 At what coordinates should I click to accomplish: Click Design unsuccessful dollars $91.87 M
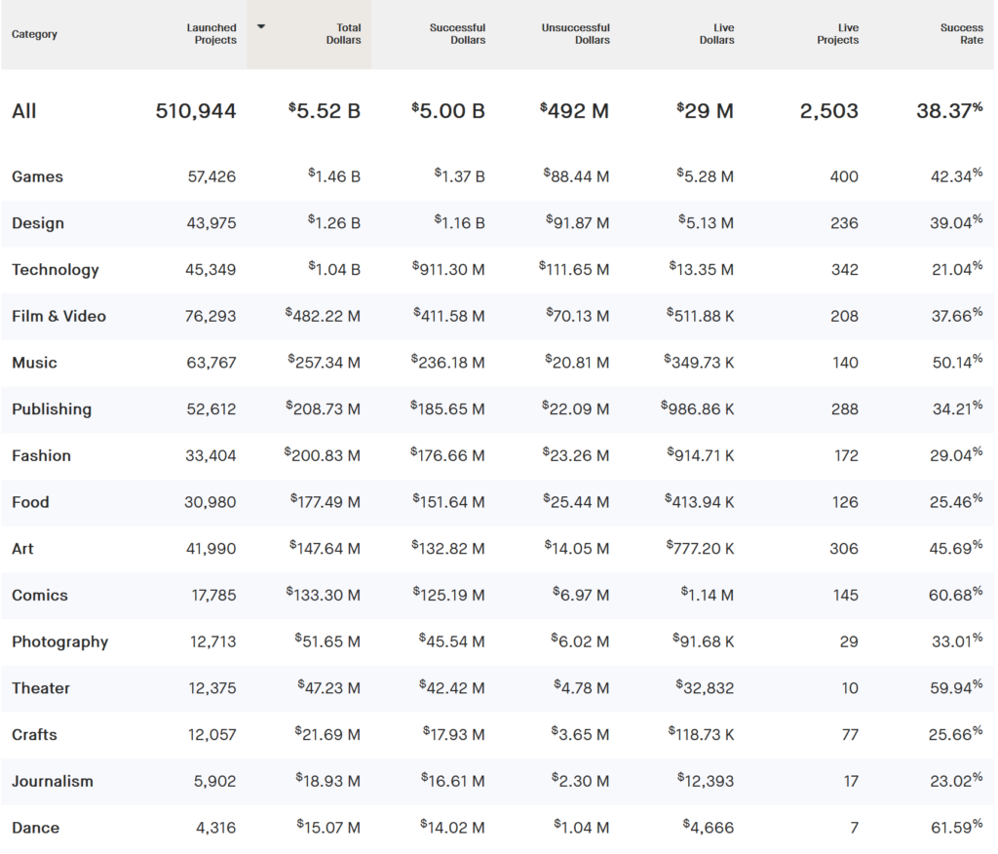[578, 223]
